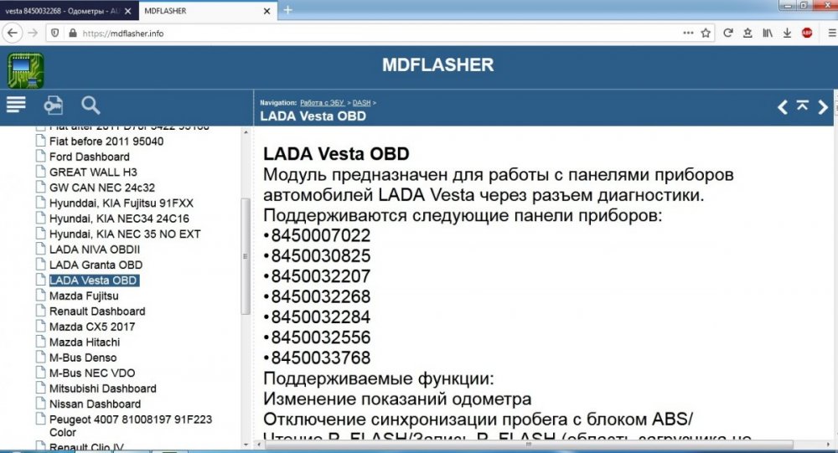Open the keyword index key icon

[x=53, y=106]
